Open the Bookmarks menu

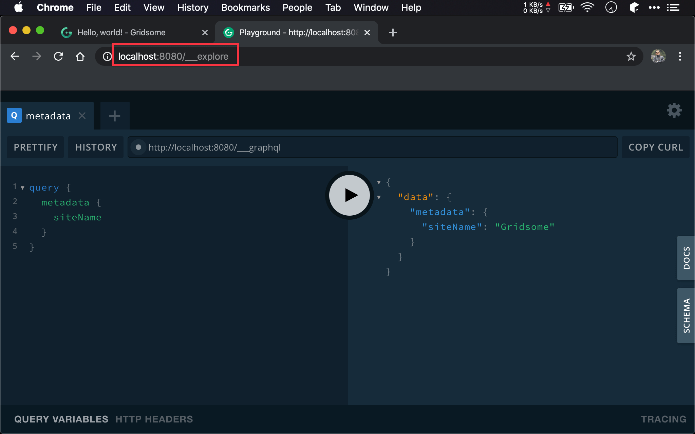[245, 7]
